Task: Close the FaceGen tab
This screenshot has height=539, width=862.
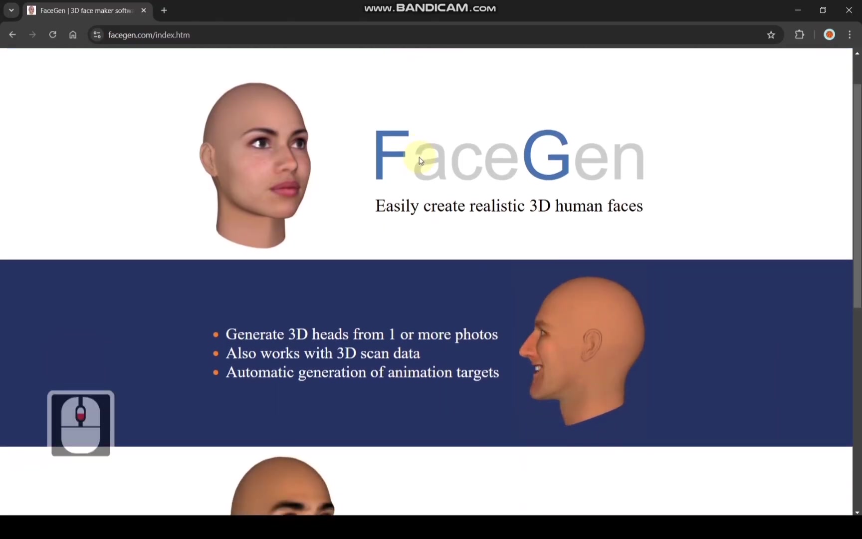Action: (x=144, y=10)
